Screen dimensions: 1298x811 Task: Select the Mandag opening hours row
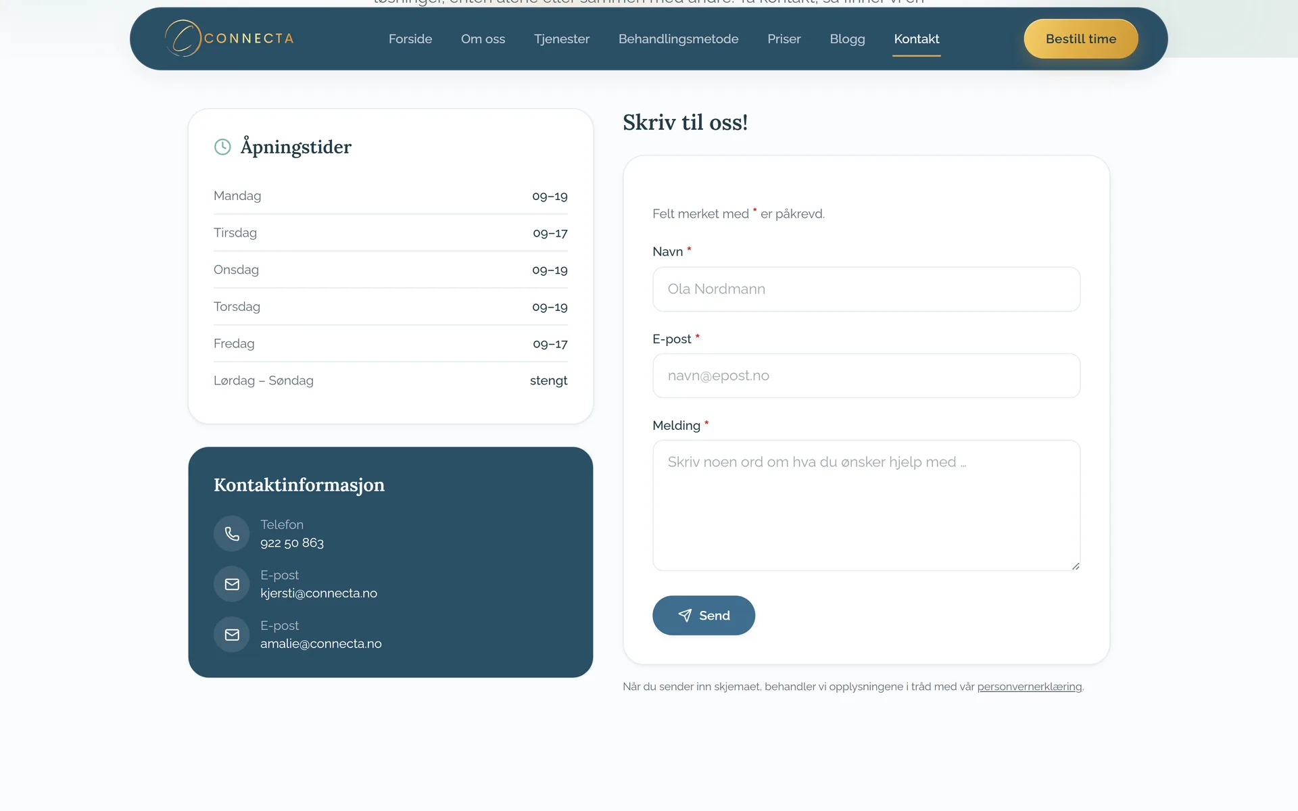pos(391,196)
